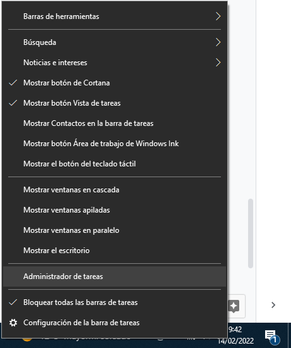Toggle Mostrar botón Vista de tareas
The image size is (291, 348).
114,103
